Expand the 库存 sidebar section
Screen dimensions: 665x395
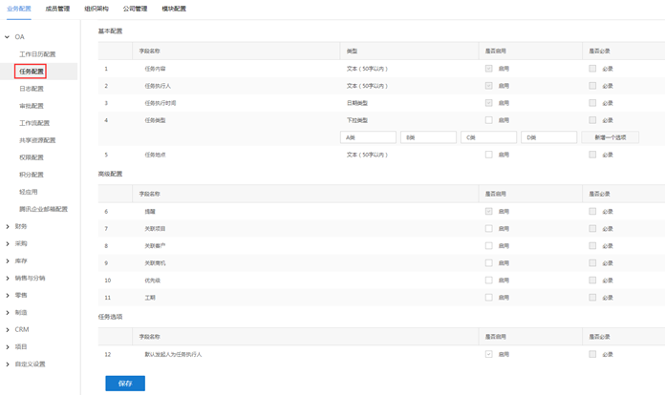tap(8, 260)
